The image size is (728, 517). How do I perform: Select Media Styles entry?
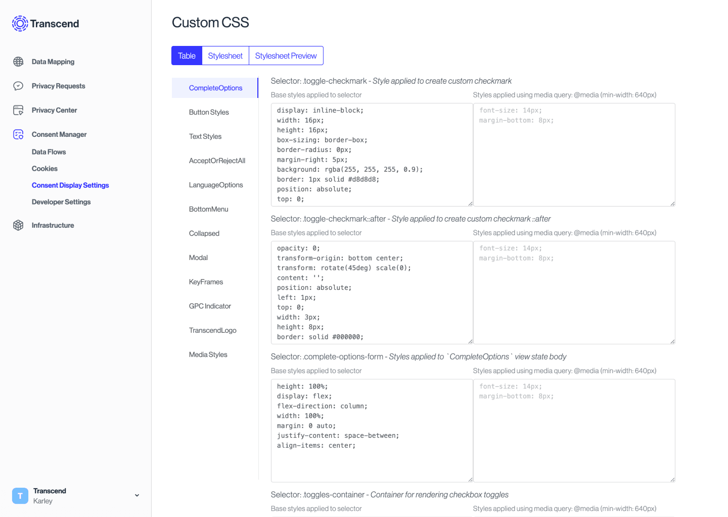tap(208, 354)
